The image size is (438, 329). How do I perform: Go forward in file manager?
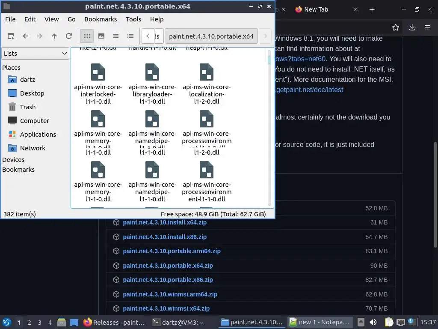(x=40, y=36)
